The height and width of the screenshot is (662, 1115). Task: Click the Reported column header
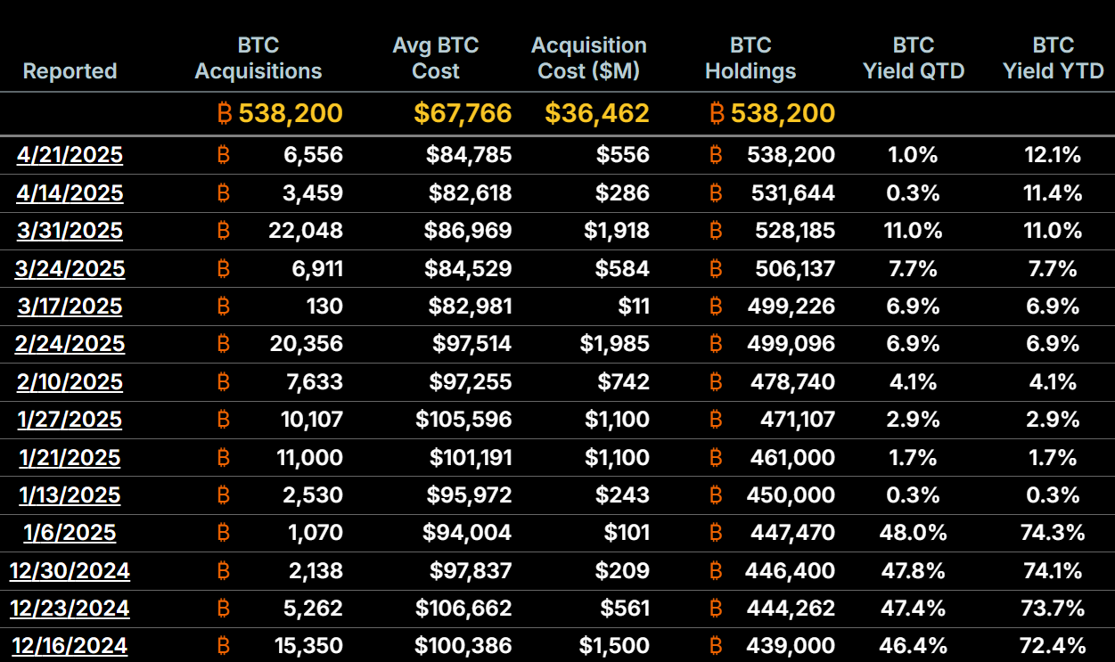pos(70,71)
